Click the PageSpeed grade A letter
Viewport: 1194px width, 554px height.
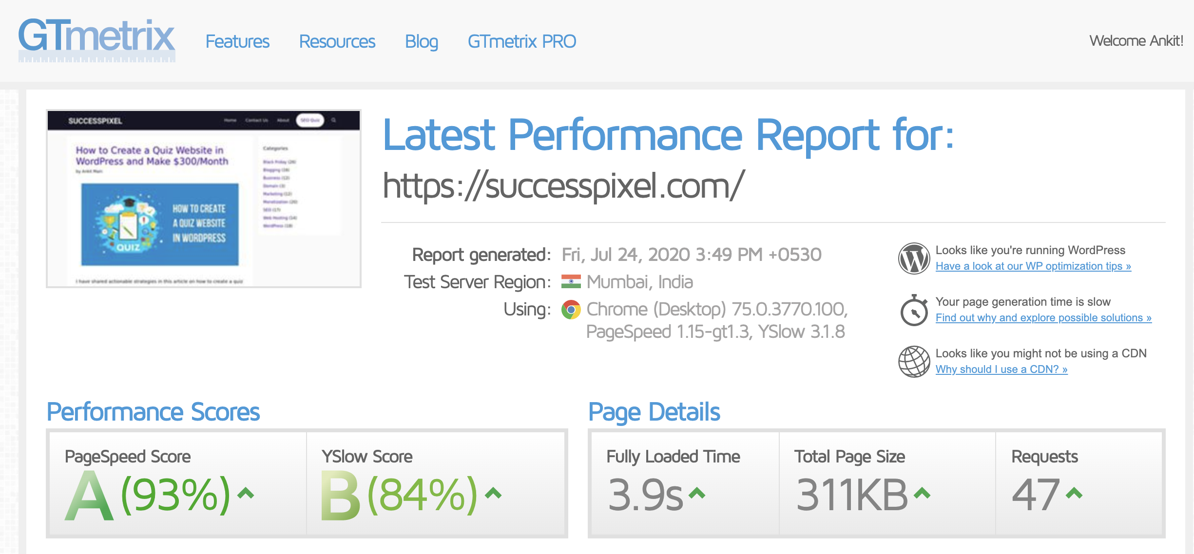(89, 496)
